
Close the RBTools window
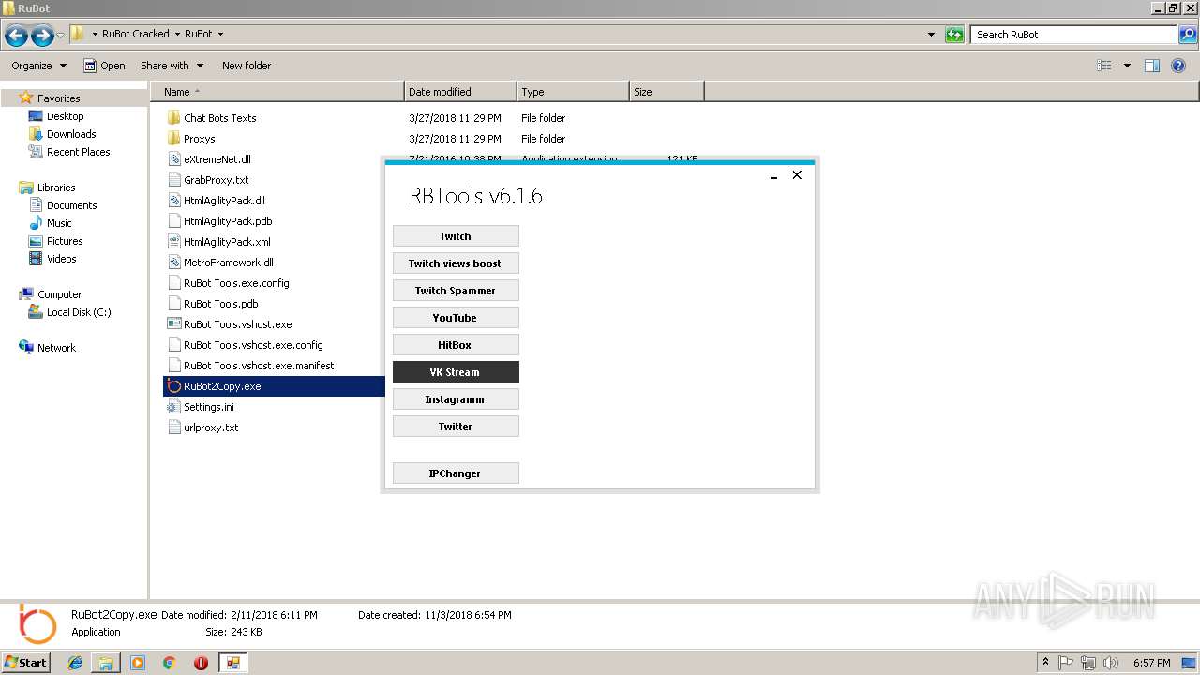pos(797,175)
